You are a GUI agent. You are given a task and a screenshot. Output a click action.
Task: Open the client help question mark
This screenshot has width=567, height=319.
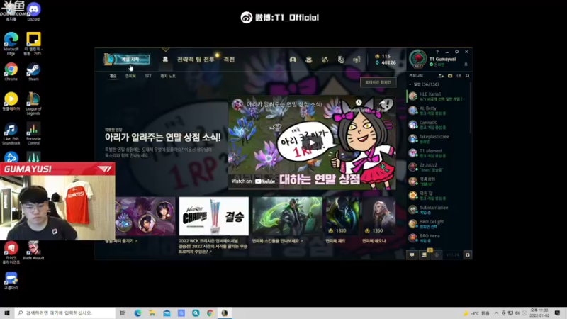[437, 52]
